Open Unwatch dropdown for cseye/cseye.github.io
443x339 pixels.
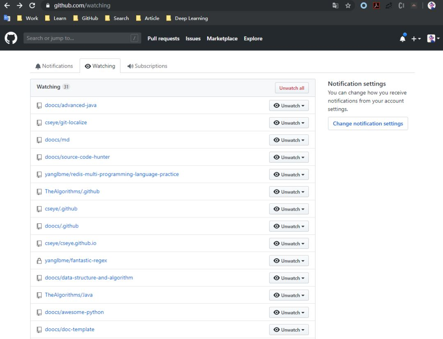coord(289,243)
